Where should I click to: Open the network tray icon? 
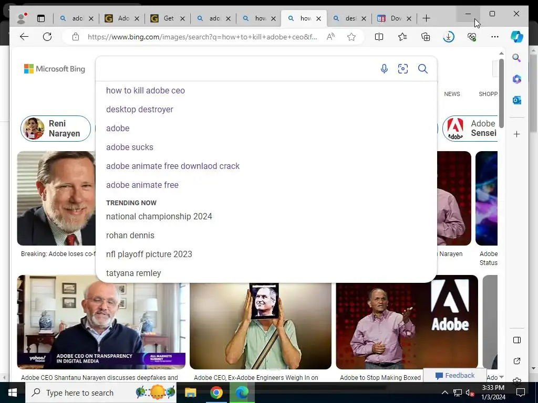pyautogui.click(x=458, y=393)
